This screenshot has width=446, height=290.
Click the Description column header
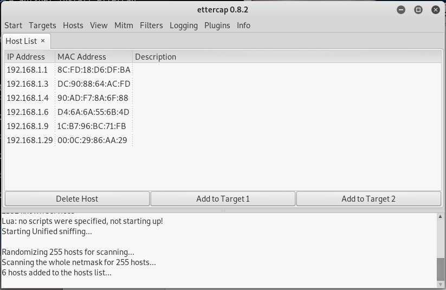[x=287, y=57]
